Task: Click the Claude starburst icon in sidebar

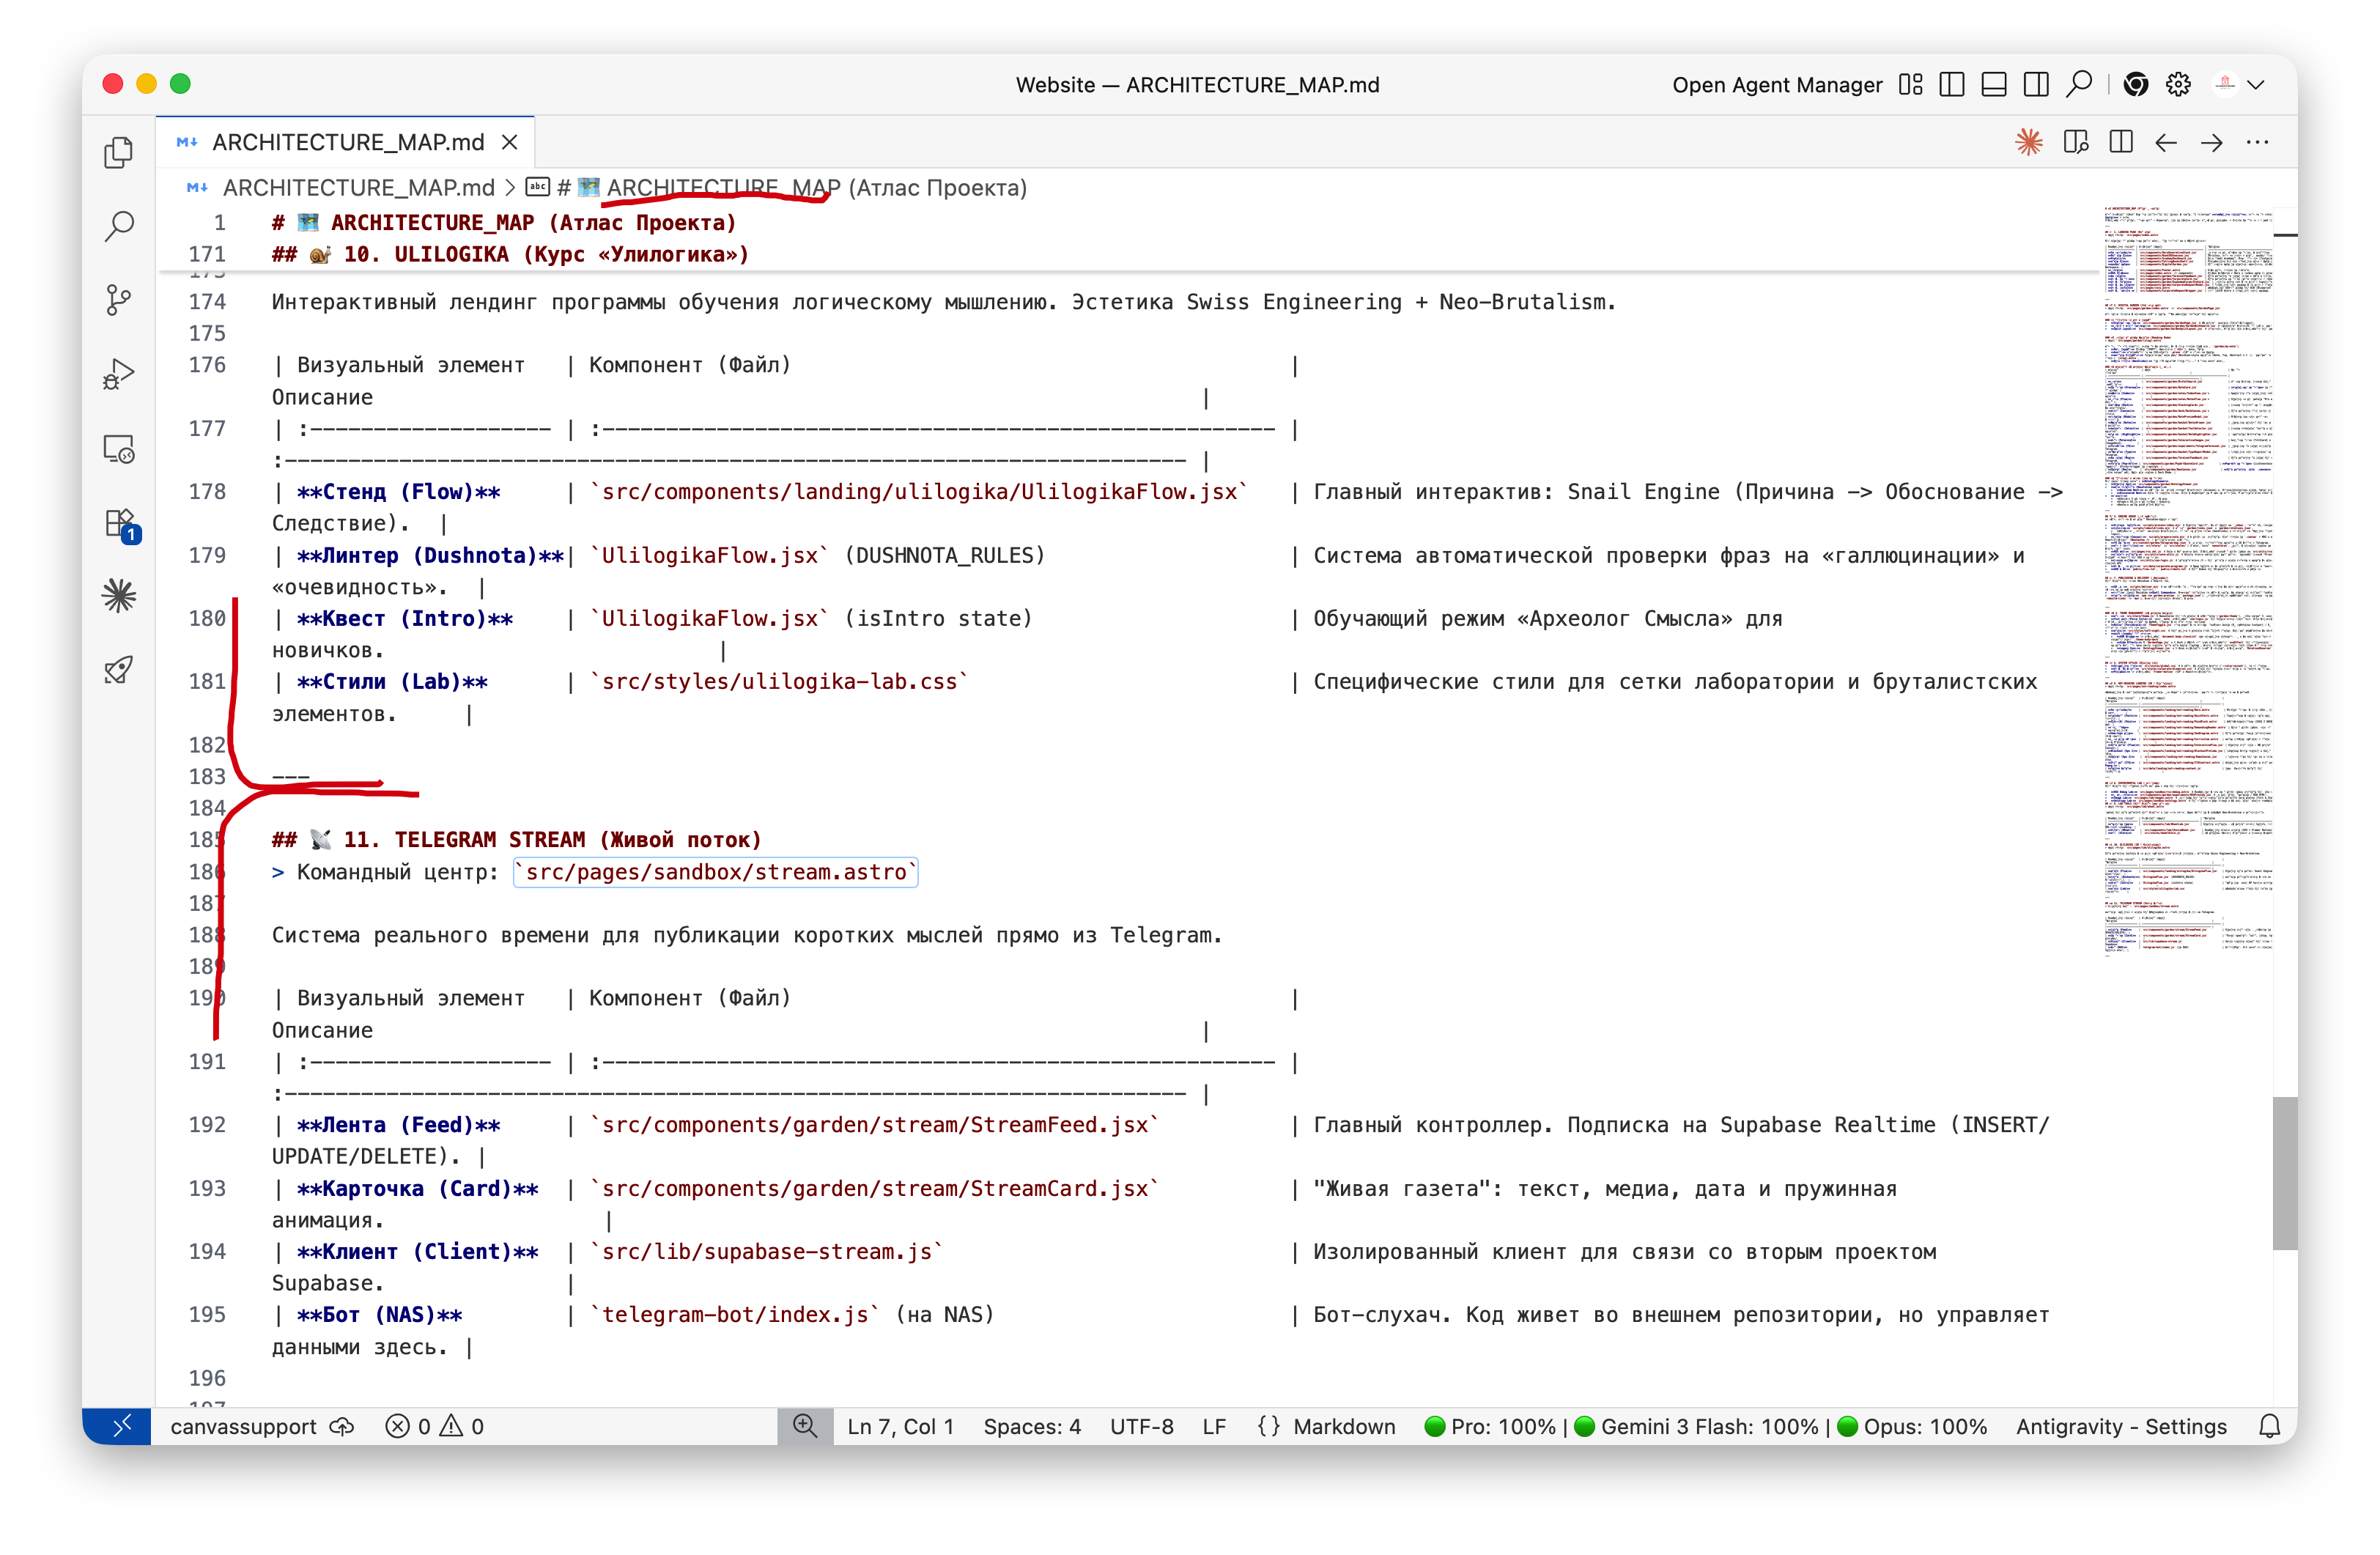Action: point(119,596)
